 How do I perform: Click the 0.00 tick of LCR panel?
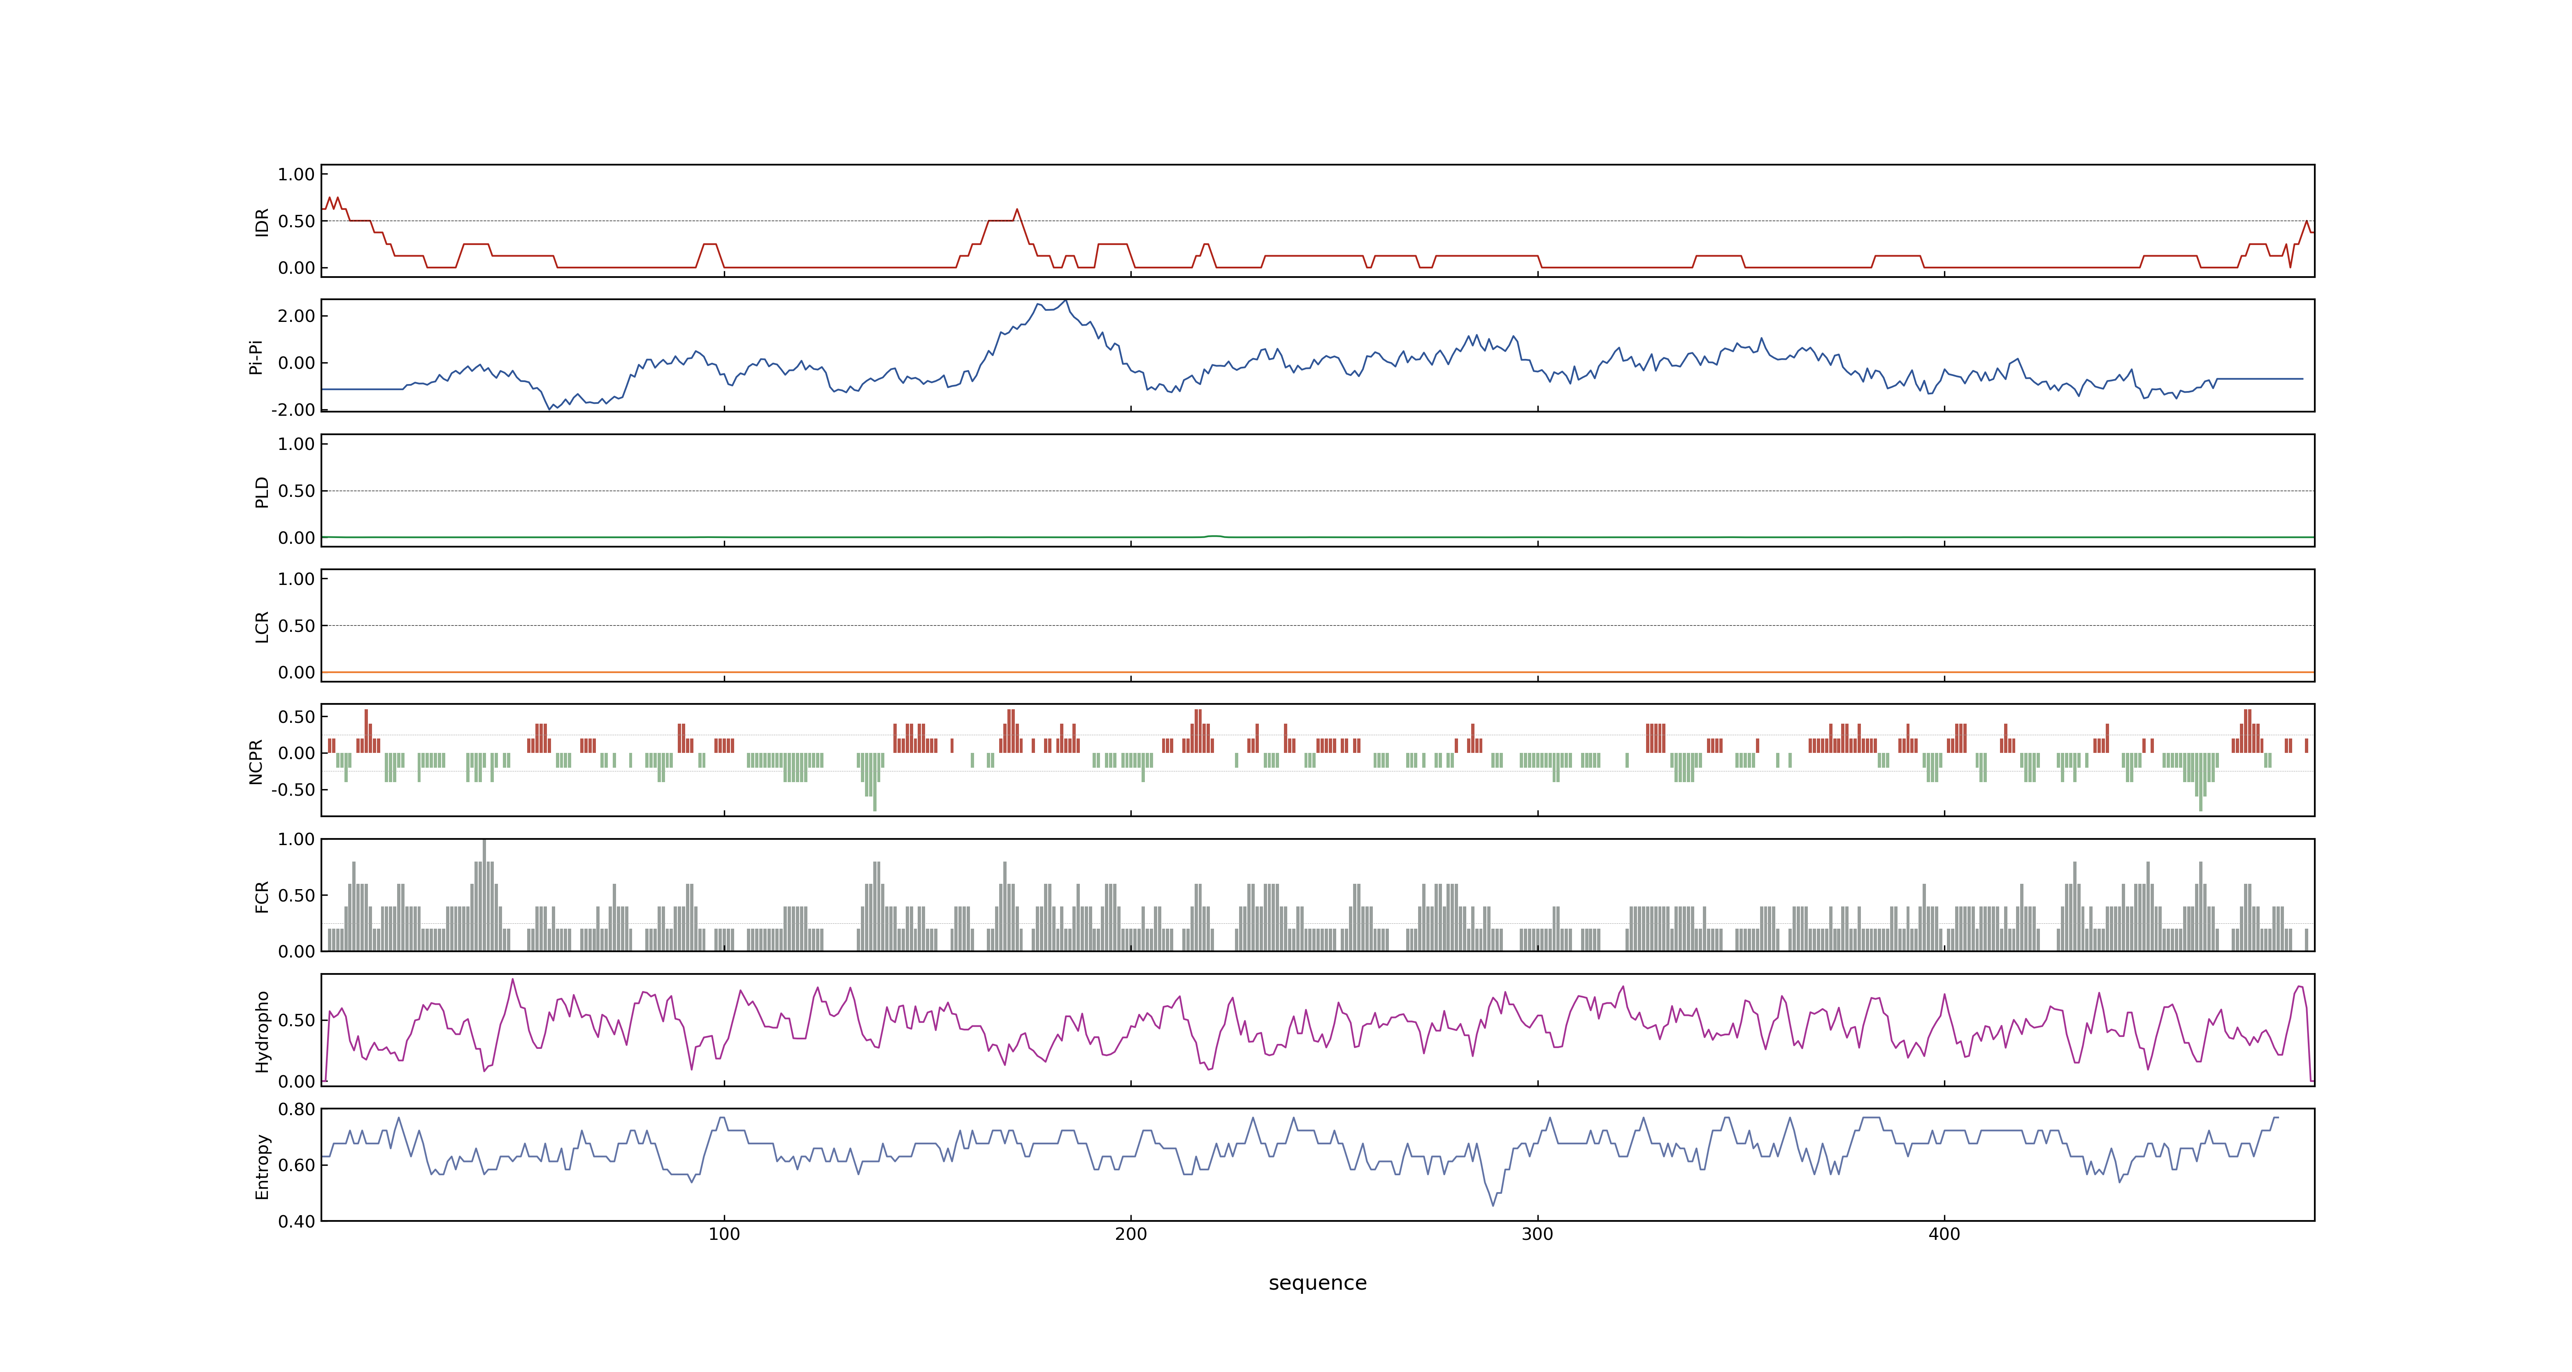point(297,672)
